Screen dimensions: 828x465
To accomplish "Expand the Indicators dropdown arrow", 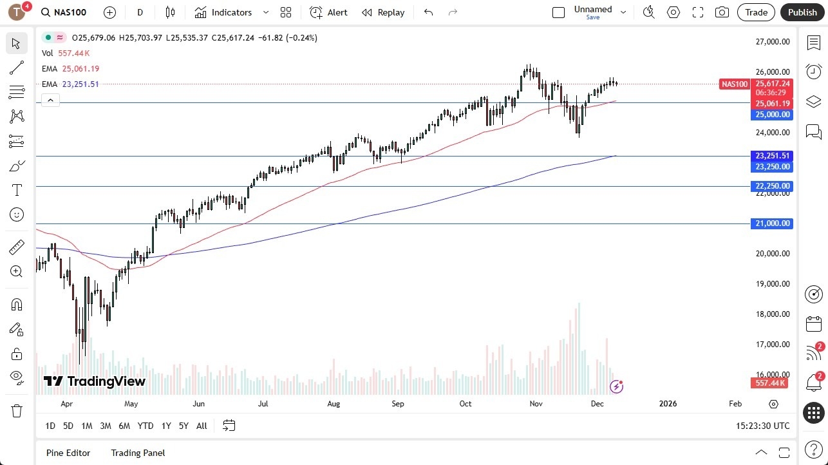I will click(265, 12).
